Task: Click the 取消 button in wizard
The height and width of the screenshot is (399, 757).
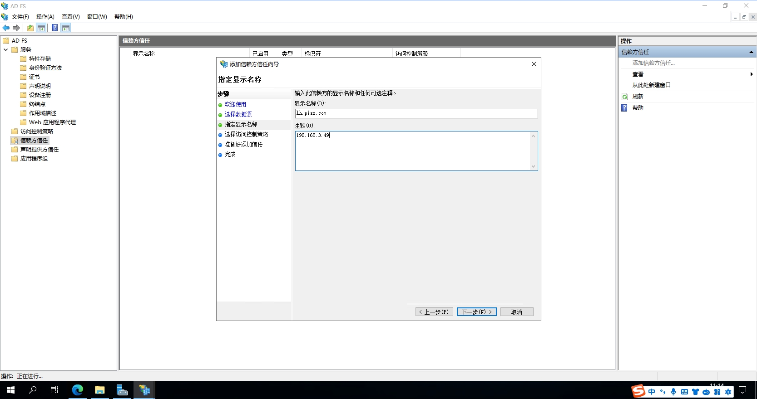Action: [x=516, y=312]
